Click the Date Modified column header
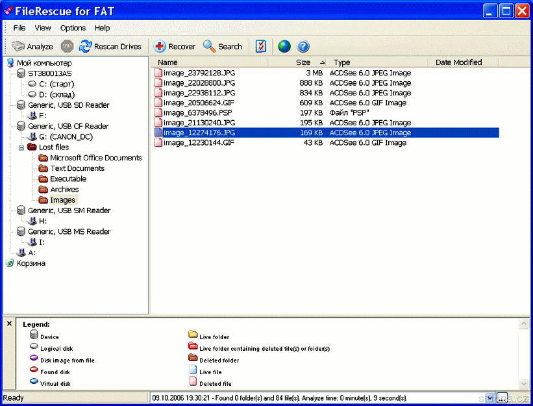533x406 pixels. coord(458,62)
